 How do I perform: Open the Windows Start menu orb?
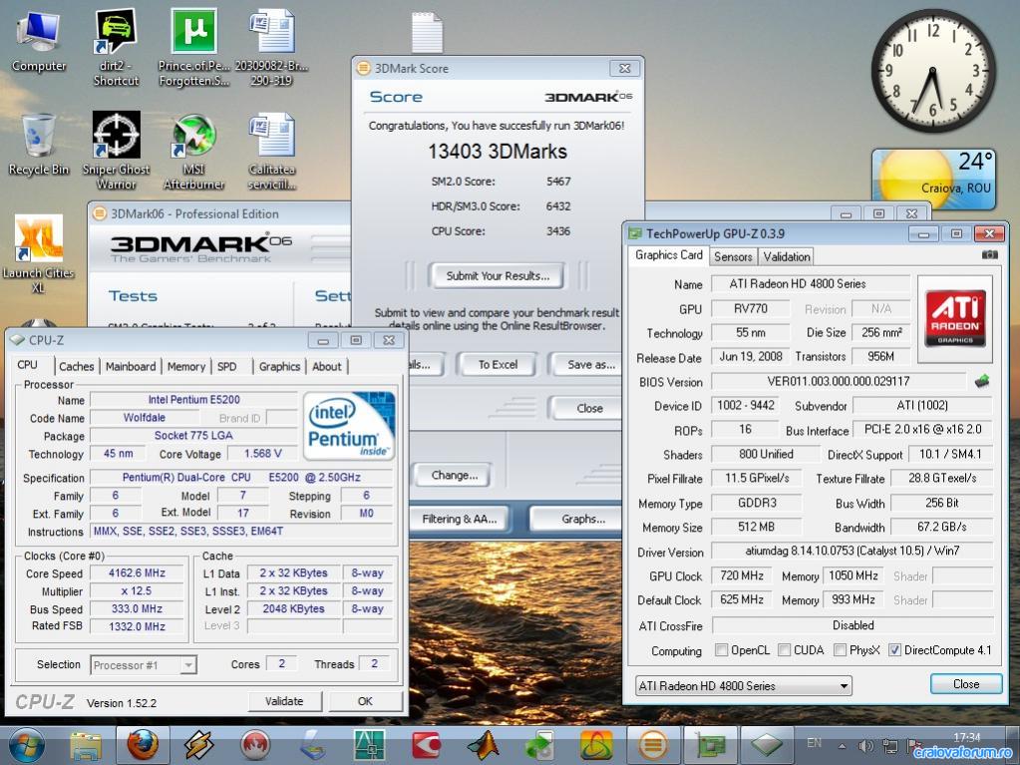click(x=26, y=745)
